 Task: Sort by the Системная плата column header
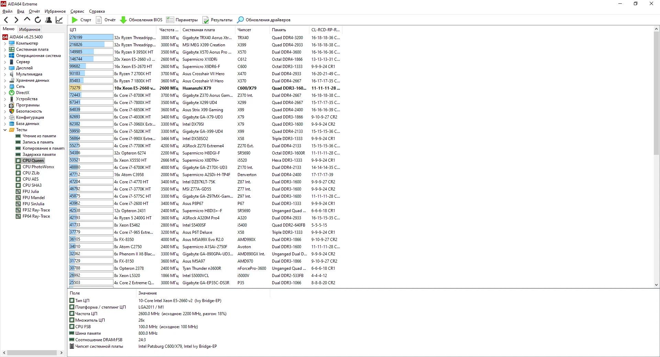(x=208, y=30)
